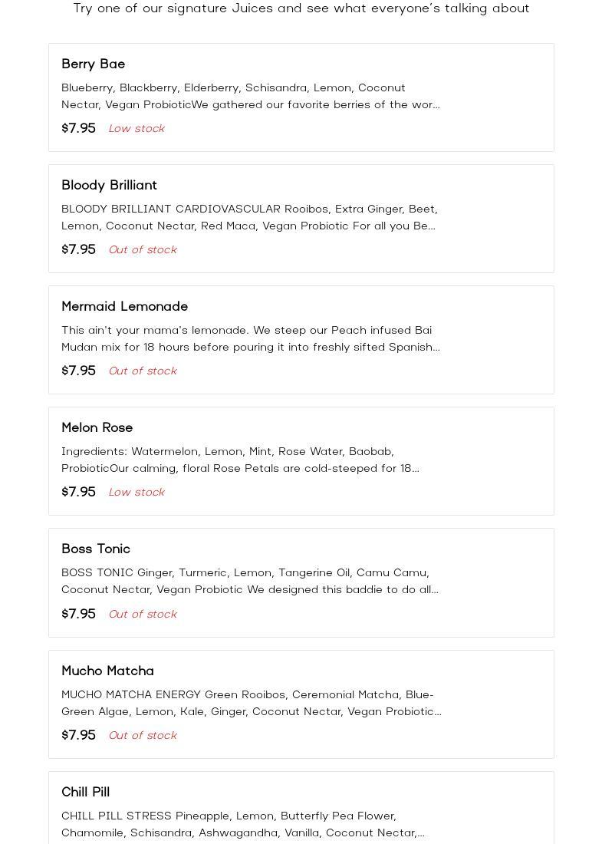
Task: Click Out of stock label on Mermaid Lemonade
Action: (x=143, y=371)
